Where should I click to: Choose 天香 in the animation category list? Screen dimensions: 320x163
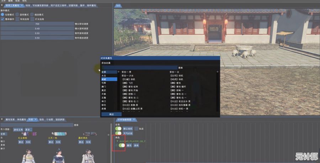103,94
